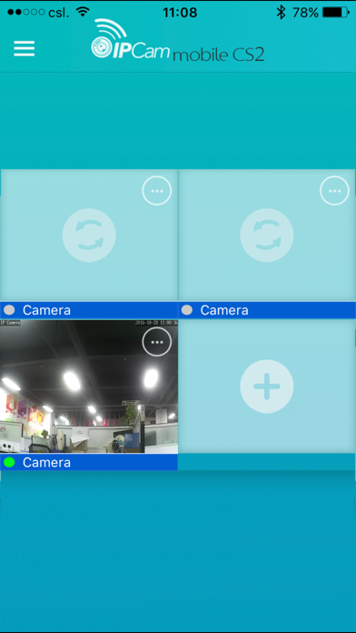Tap the Bluetooth status icon
This screenshot has height=633, width=356.
tap(281, 13)
